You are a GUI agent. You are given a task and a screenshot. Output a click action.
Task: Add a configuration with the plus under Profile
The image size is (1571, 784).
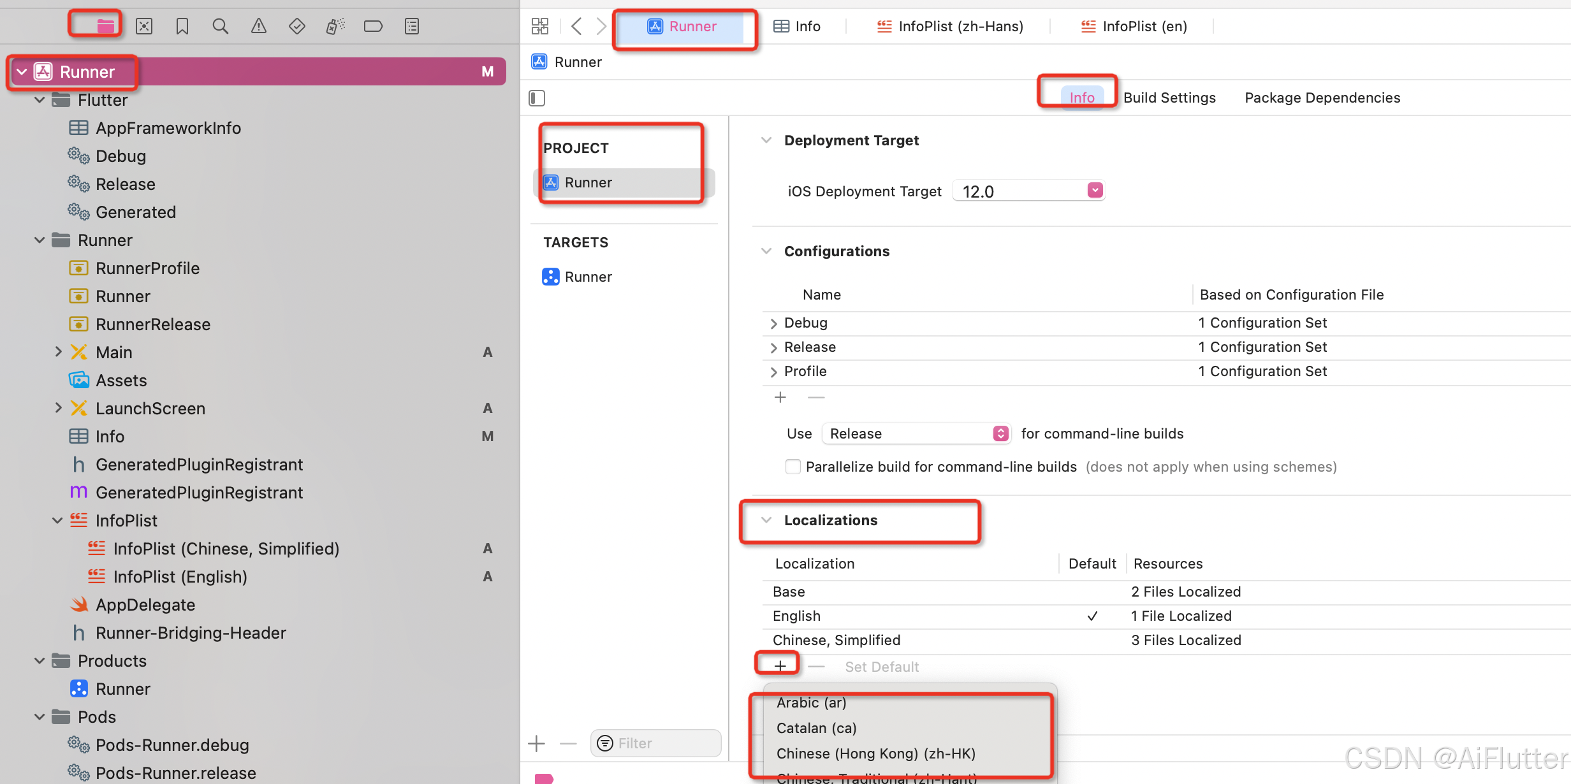tap(780, 398)
